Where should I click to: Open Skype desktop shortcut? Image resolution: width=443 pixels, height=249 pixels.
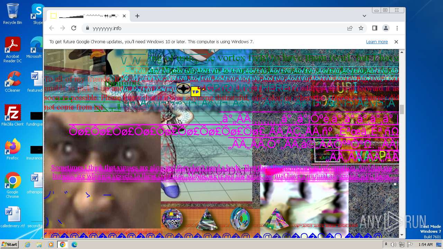(38, 14)
